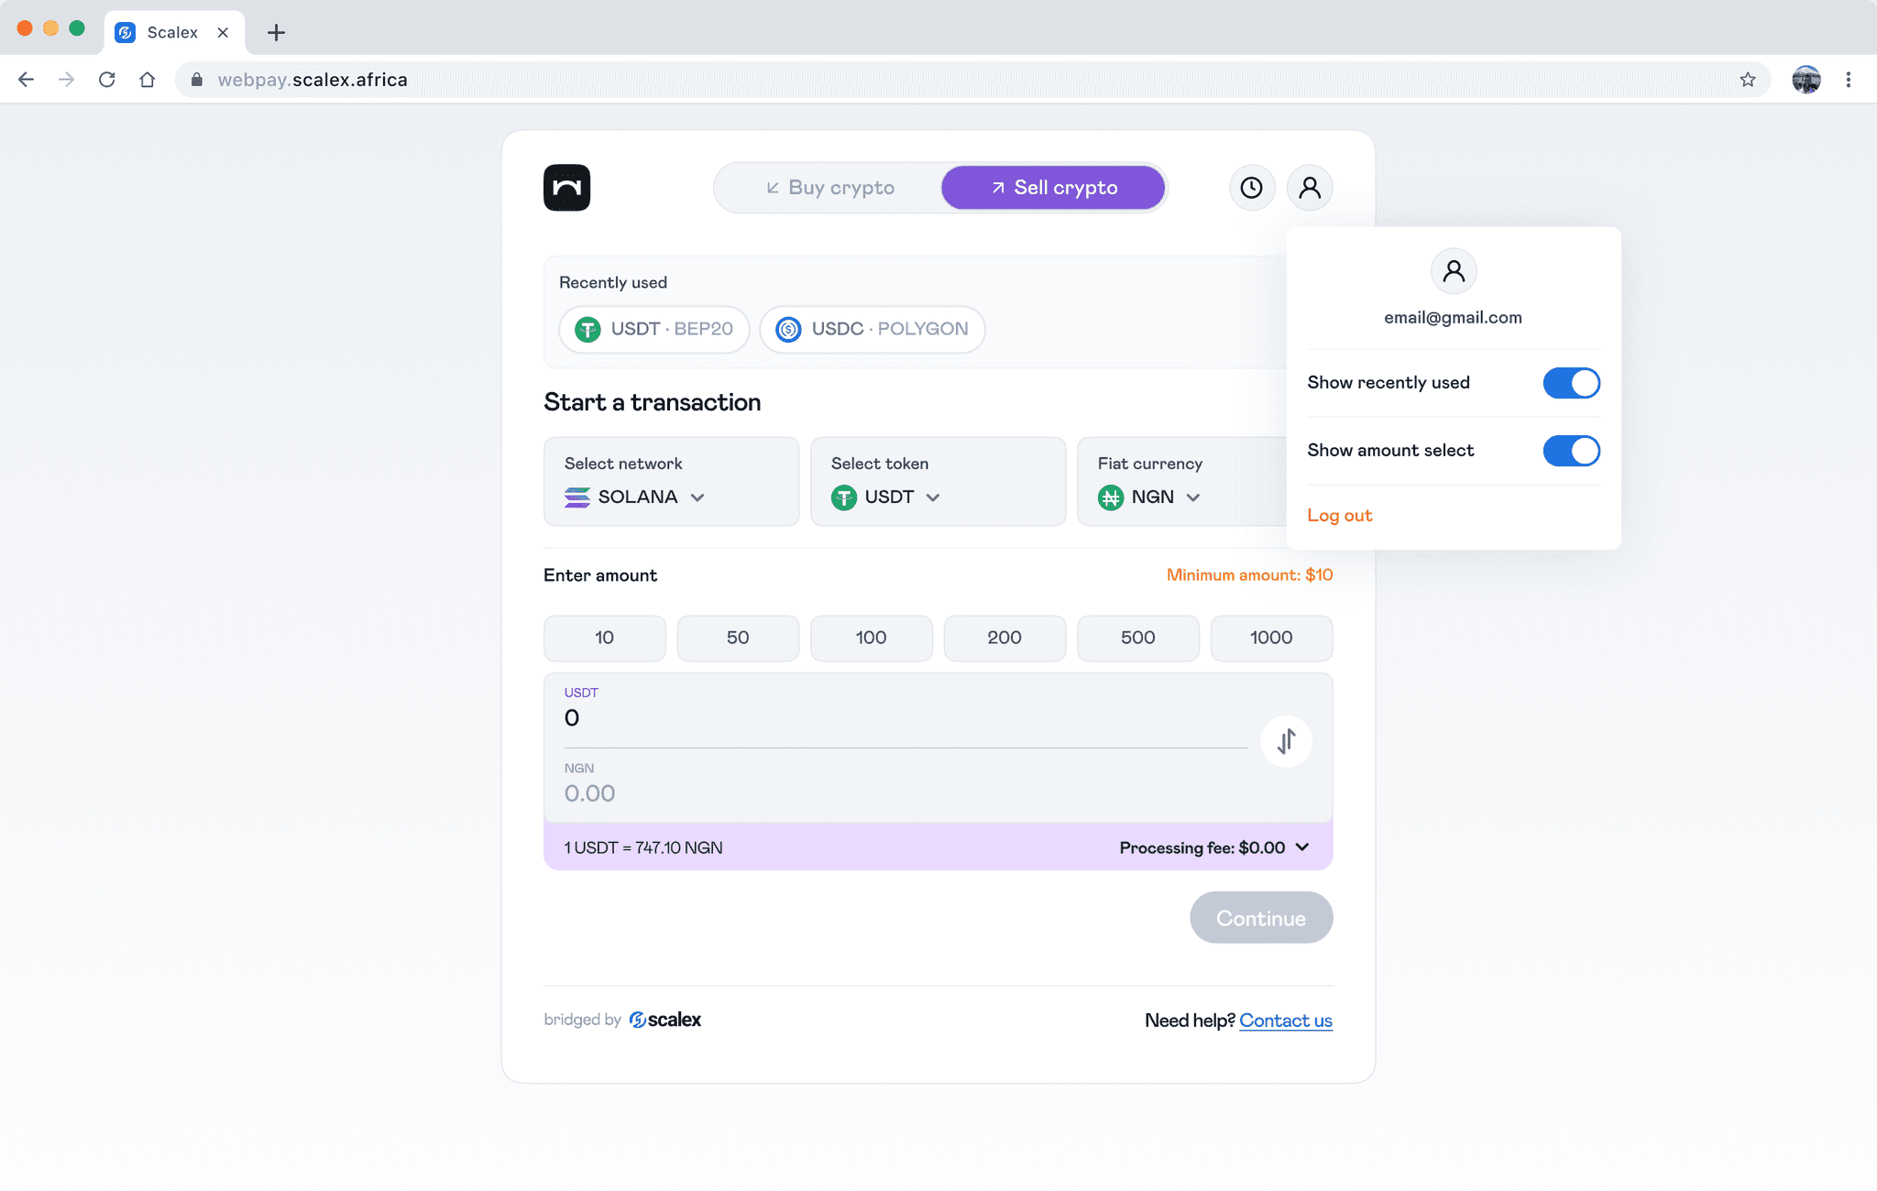Click the user profile icon in the header
Image resolution: width=1877 pixels, height=1191 pixels.
pyautogui.click(x=1310, y=188)
